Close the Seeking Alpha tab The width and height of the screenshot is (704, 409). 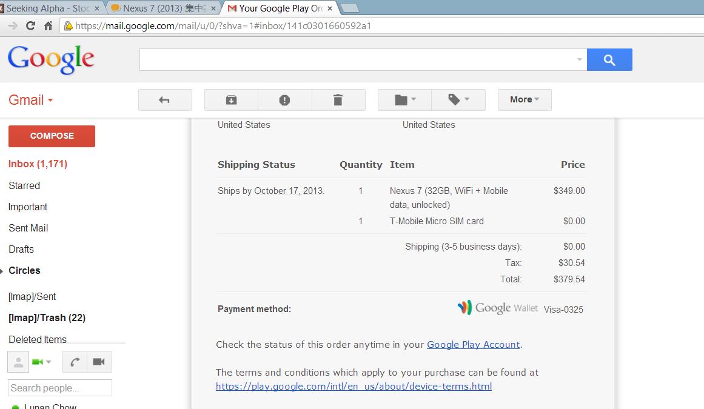96,8
